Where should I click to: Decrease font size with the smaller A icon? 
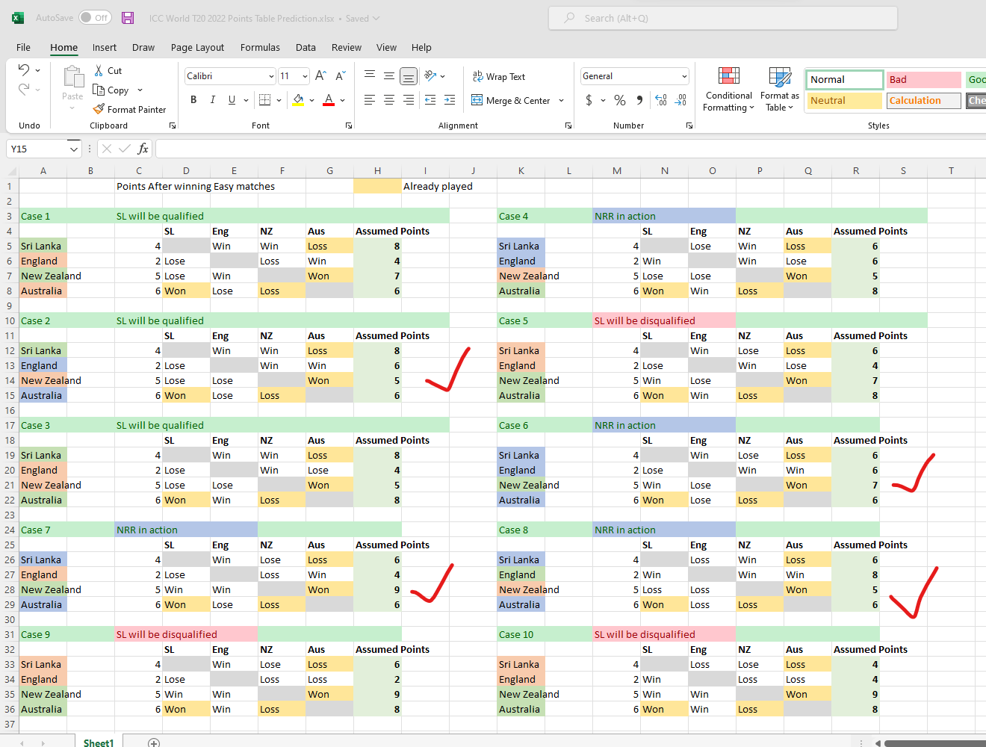[x=341, y=76]
